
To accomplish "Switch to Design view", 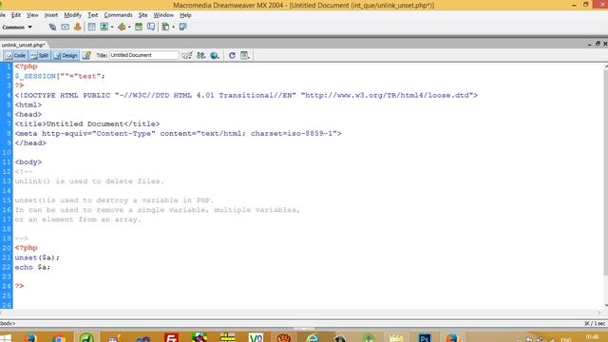I will click(66, 55).
